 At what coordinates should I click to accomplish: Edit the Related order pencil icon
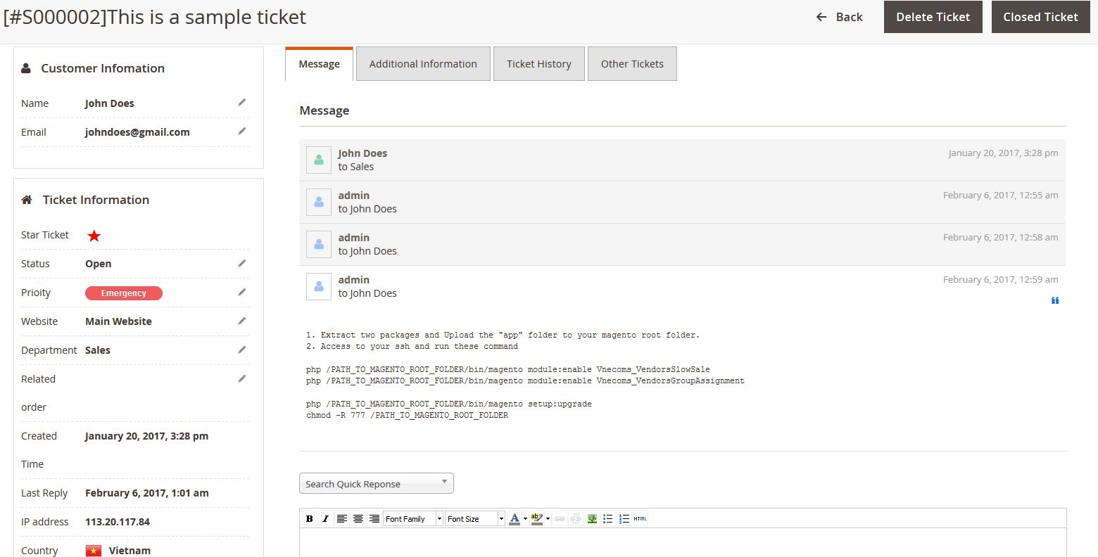[x=242, y=378]
